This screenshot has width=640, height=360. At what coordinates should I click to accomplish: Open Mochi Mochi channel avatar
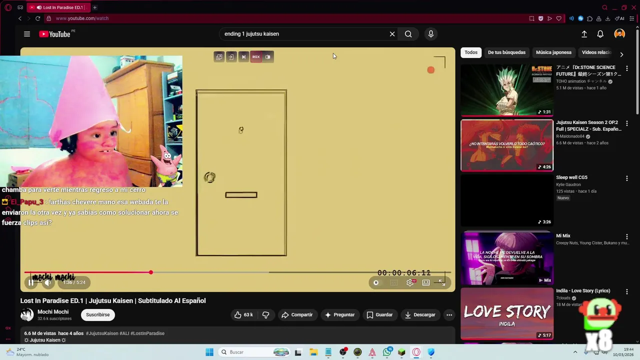click(x=27, y=314)
